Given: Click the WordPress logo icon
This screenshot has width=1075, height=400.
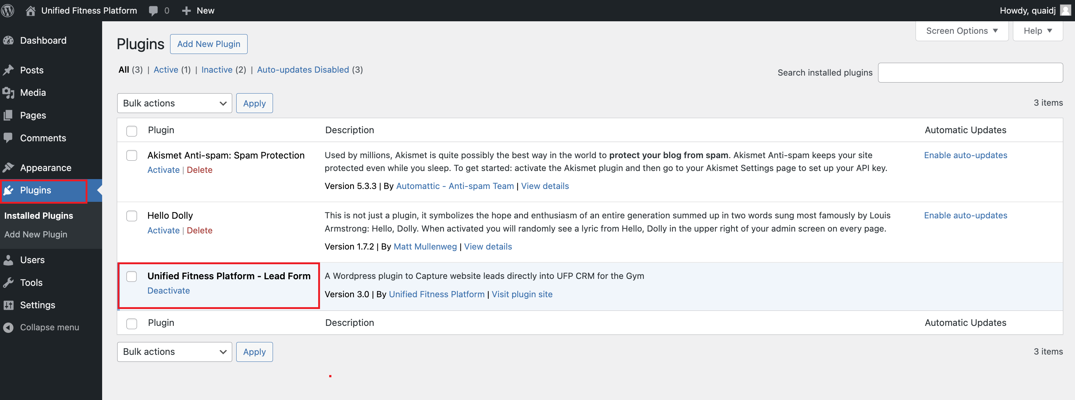Looking at the screenshot, I should coord(8,10).
